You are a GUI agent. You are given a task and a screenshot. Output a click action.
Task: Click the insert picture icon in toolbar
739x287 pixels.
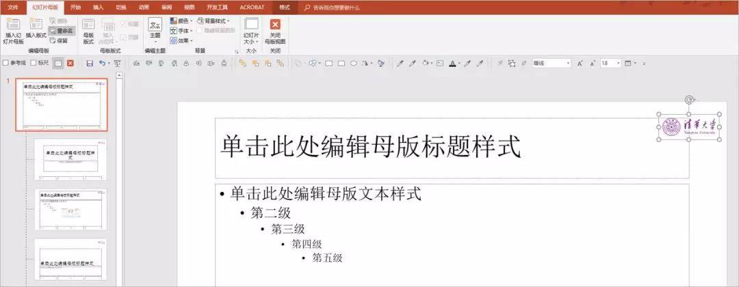click(x=440, y=63)
